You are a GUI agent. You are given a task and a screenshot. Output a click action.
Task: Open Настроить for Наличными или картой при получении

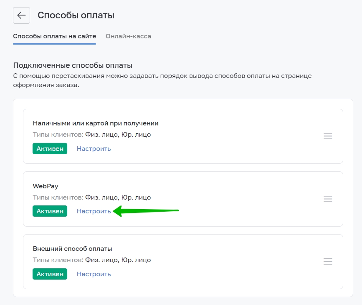click(x=94, y=149)
